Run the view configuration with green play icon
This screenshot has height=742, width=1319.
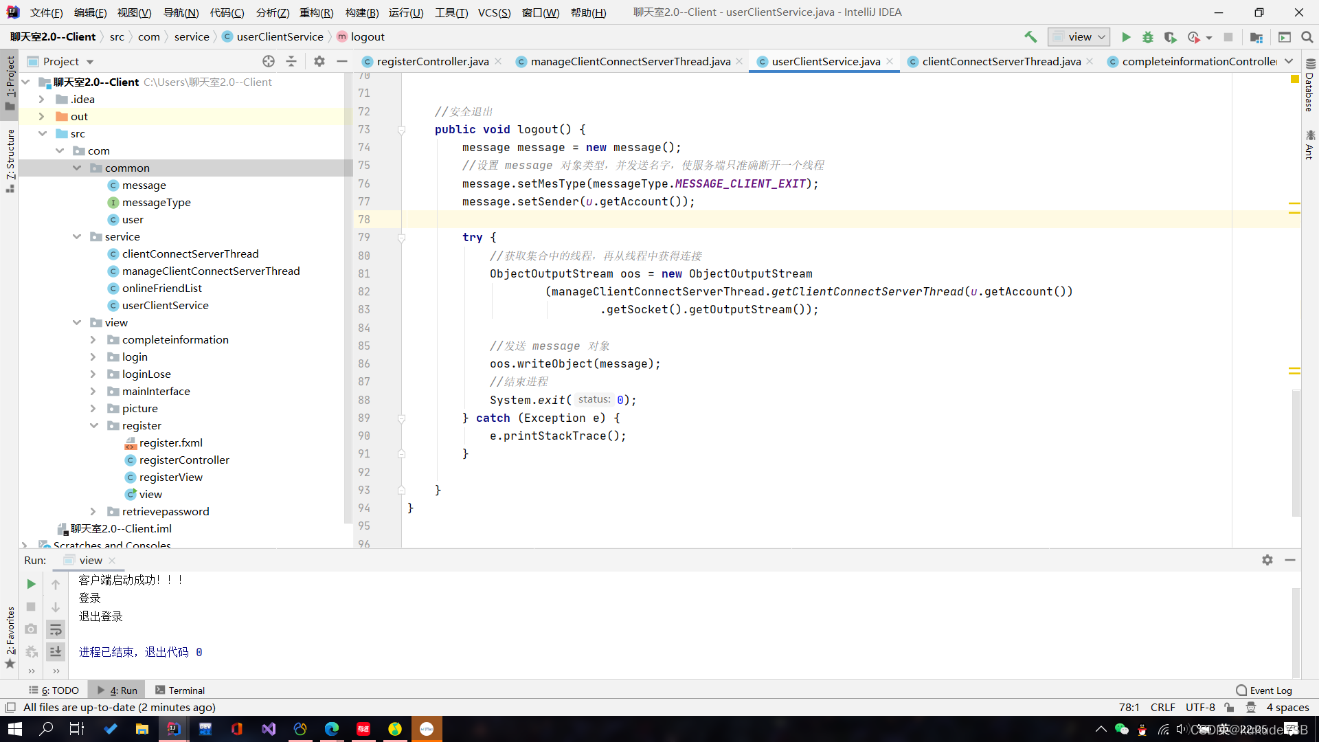(x=1126, y=37)
